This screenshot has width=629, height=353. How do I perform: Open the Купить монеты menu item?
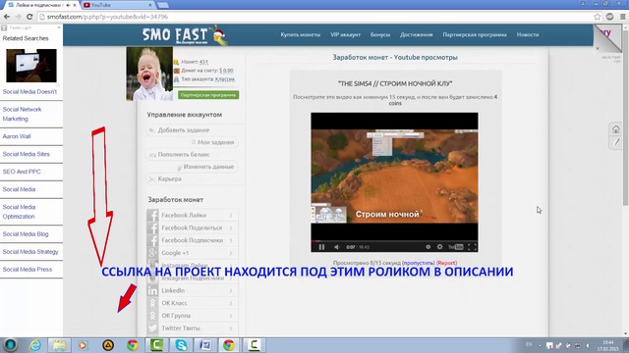pos(300,35)
